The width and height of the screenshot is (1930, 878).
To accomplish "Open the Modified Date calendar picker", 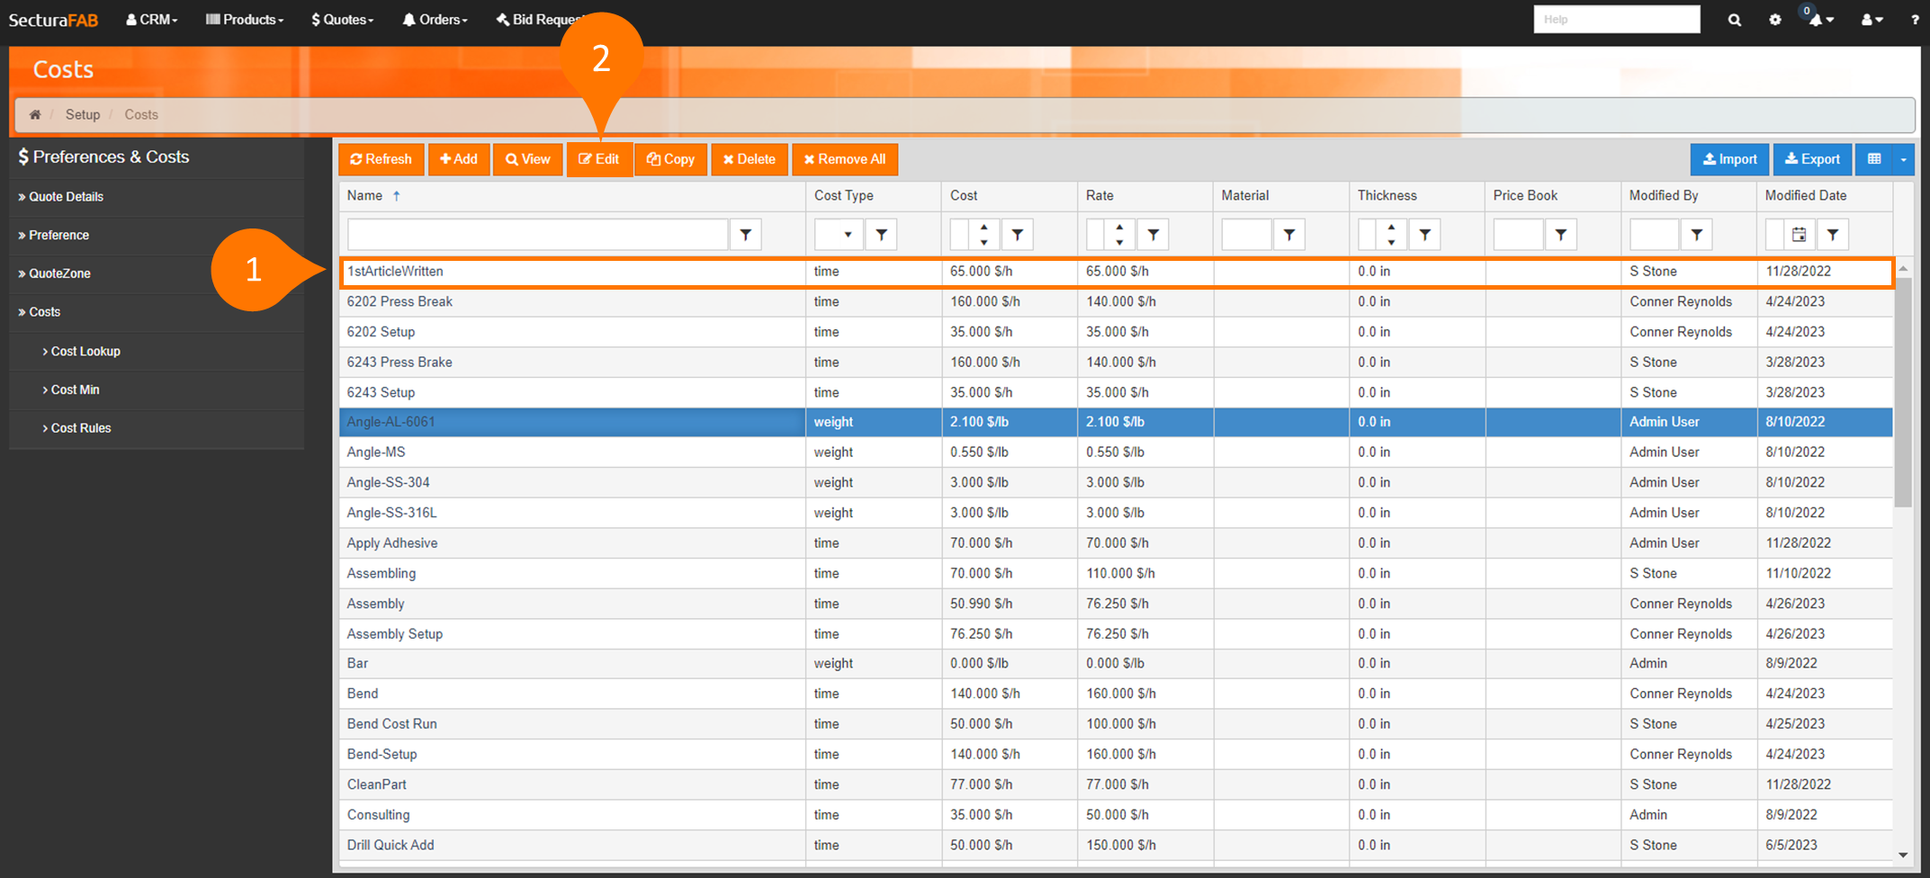I will [x=1799, y=235].
